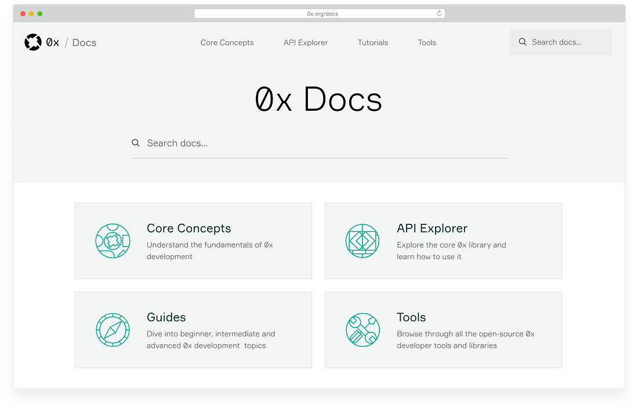The height and width of the screenshot is (410, 638).
Task: Close the browser window with red button
Action: click(x=23, y=14)
